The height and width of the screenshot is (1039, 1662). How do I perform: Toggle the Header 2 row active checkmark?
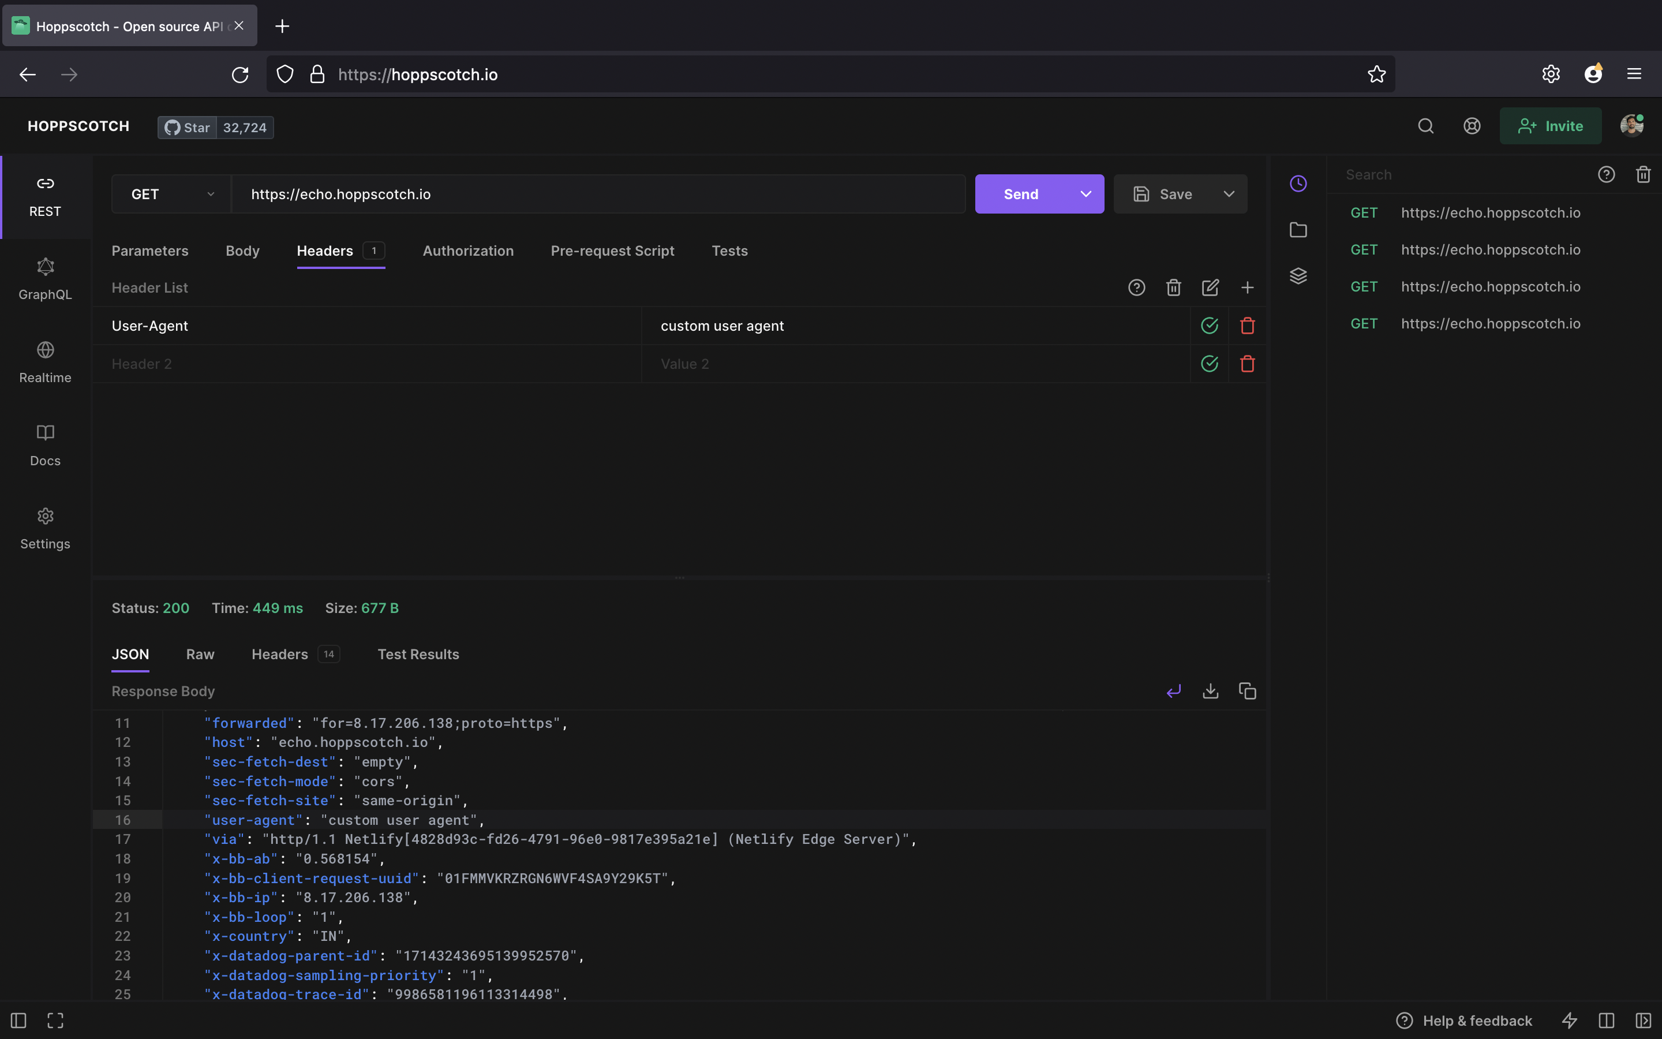[x=1210, y=364]
